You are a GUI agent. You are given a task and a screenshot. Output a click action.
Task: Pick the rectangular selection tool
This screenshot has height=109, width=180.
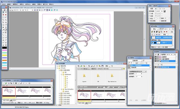3,17
